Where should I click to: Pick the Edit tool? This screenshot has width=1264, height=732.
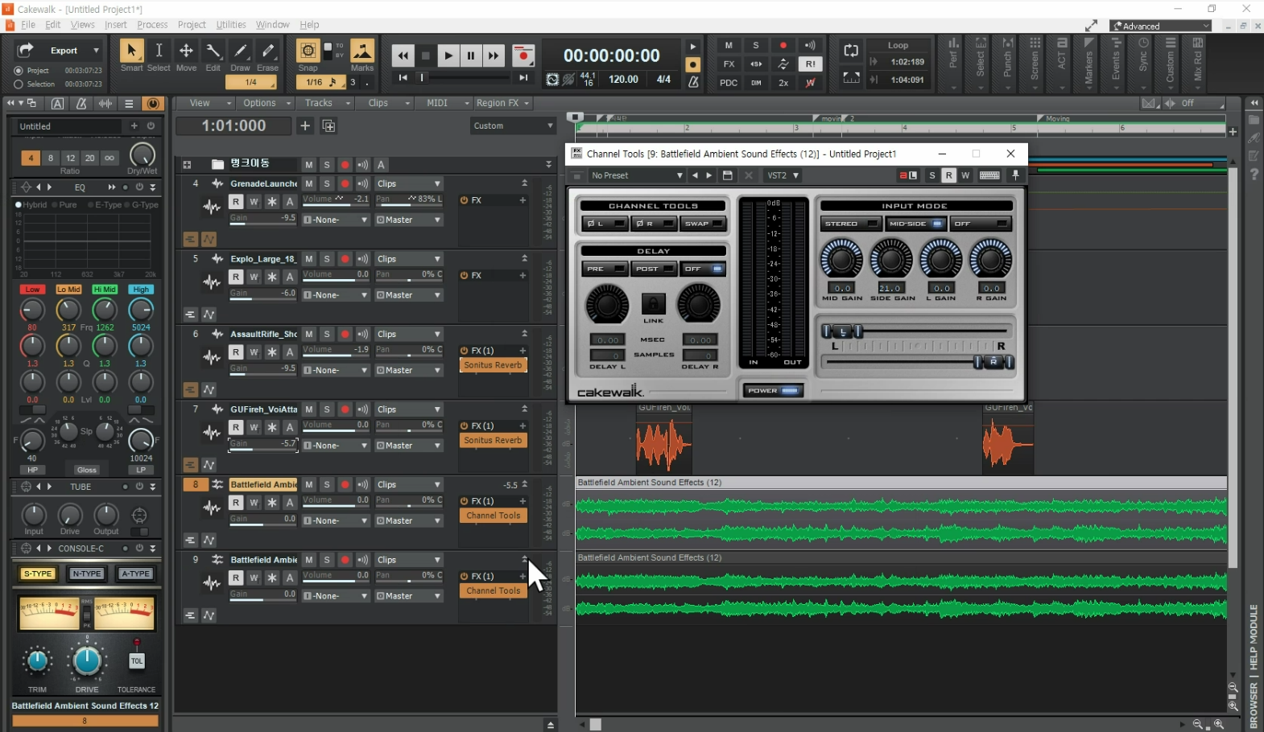click(213, 51)
